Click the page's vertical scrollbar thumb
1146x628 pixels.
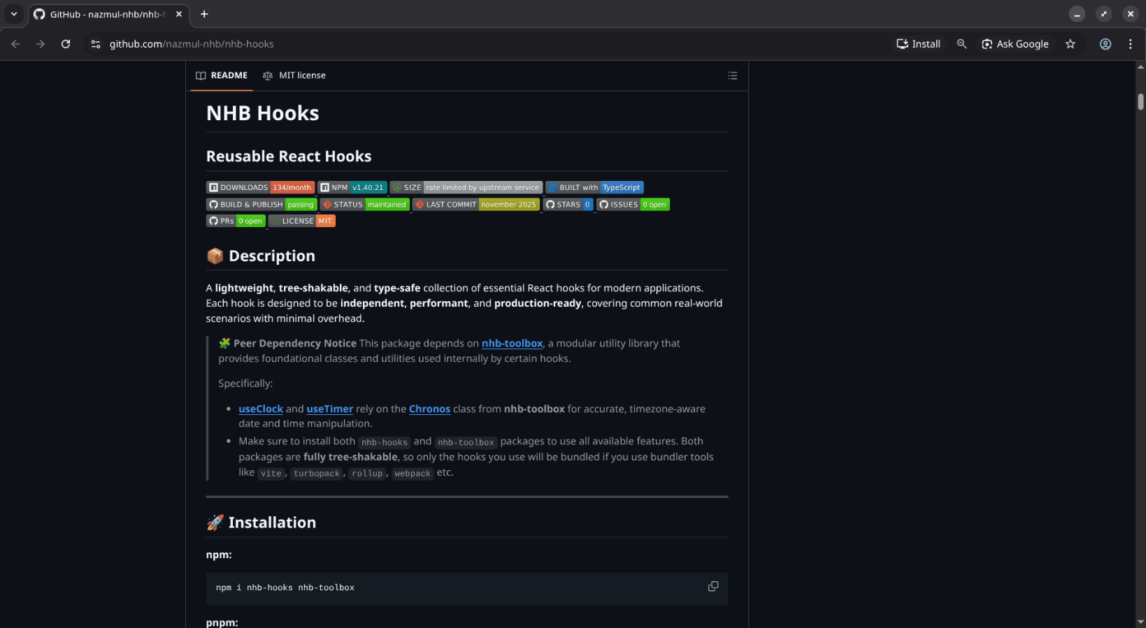1140,102
